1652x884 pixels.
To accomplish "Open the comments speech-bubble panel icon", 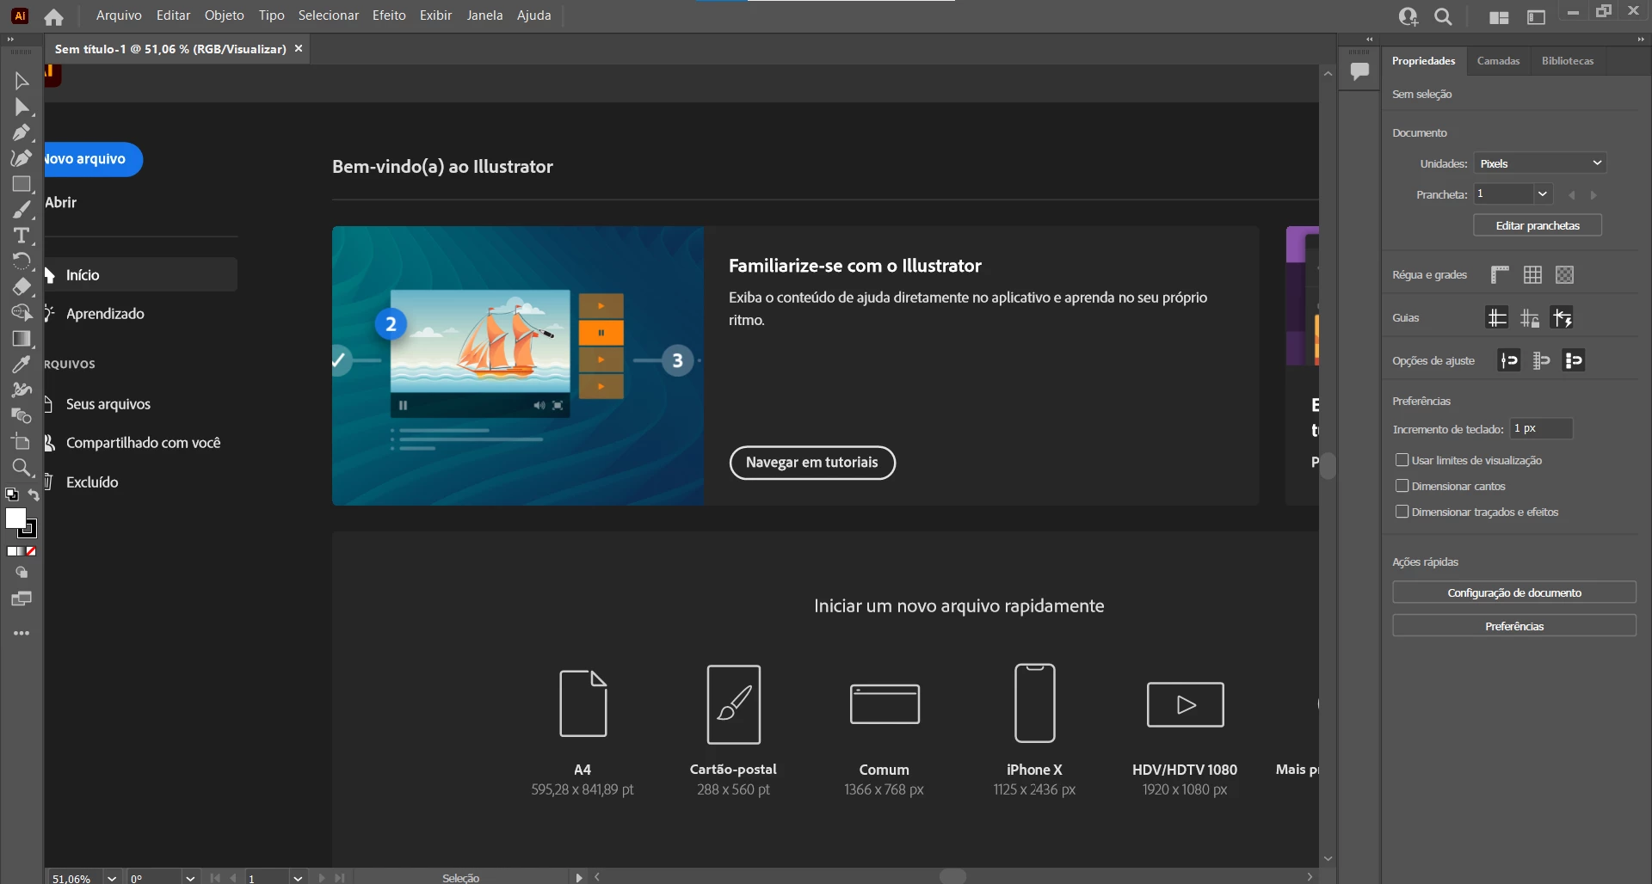I will pos(1359,71).
